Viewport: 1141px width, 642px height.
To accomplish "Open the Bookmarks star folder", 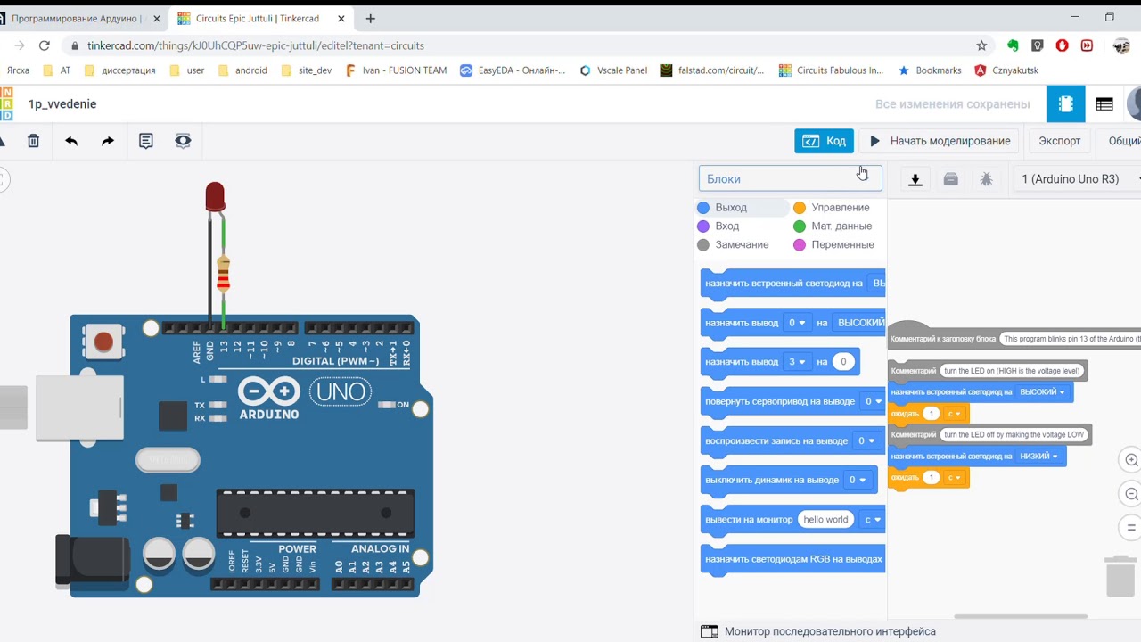I will coord(930,70).
